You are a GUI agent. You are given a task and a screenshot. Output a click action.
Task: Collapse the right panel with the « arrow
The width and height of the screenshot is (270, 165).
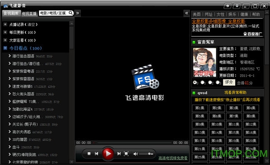click(x=187, y=13)
